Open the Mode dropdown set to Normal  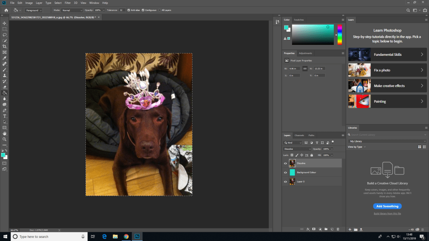[72, 10]
